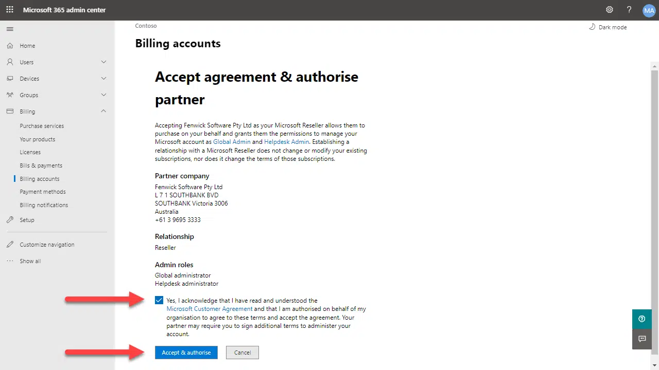The width and height of the screenshot is (659, 370).
Task: Open the MA account avatar
Action: click(649, 10)
